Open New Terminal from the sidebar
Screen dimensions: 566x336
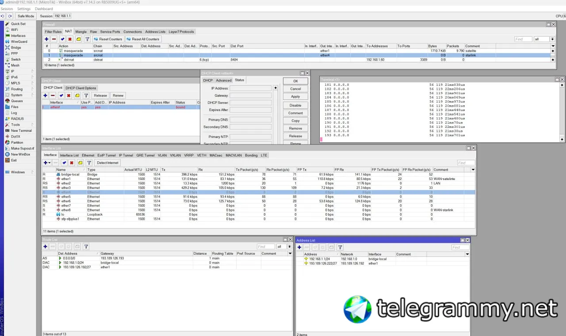[21, 130]
